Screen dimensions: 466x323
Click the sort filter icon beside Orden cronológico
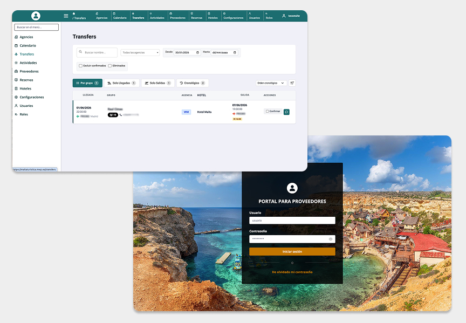(292, 83)
